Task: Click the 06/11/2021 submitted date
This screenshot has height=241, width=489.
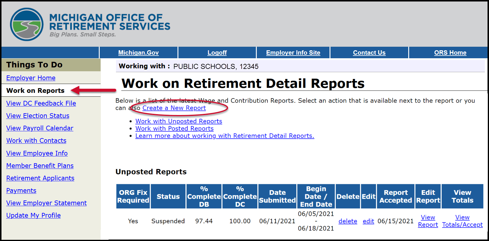Action: click(x=277, y=221)
